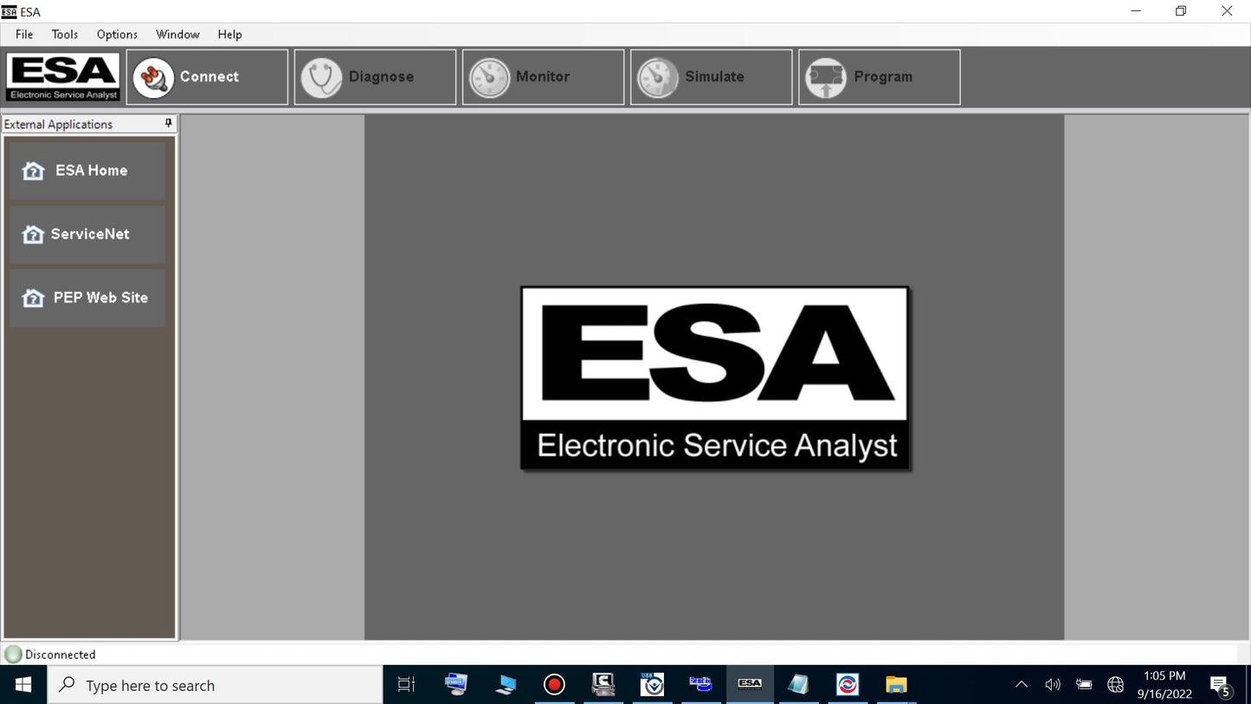Image resolution: width=1251 pixels, height=704 pixels.
Task: Expand the Options menu
Action: pyautogui.click(x=117, y=35)
